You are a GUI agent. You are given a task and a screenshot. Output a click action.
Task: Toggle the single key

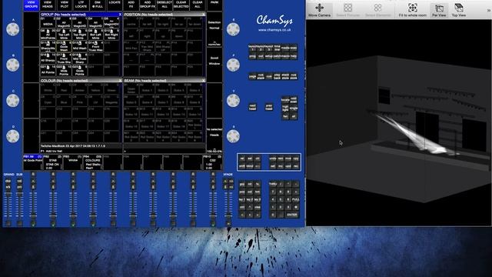(x=294, y=108)
